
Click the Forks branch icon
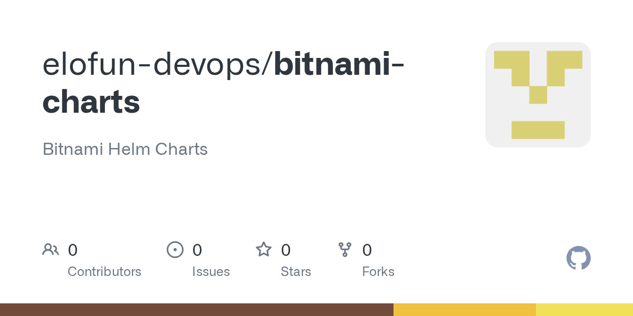click(x=345, y=250)
